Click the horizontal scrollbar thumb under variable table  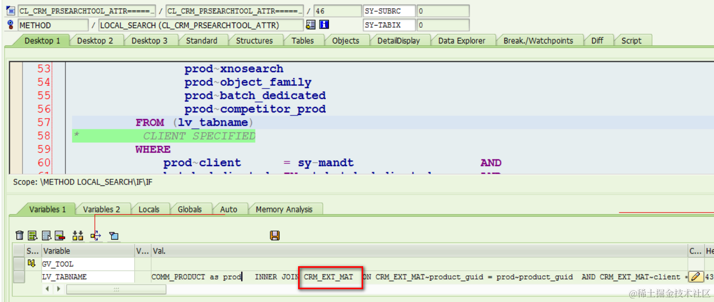116,289
